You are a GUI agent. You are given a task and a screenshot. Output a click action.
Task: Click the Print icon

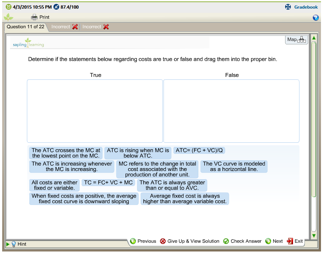34,17
